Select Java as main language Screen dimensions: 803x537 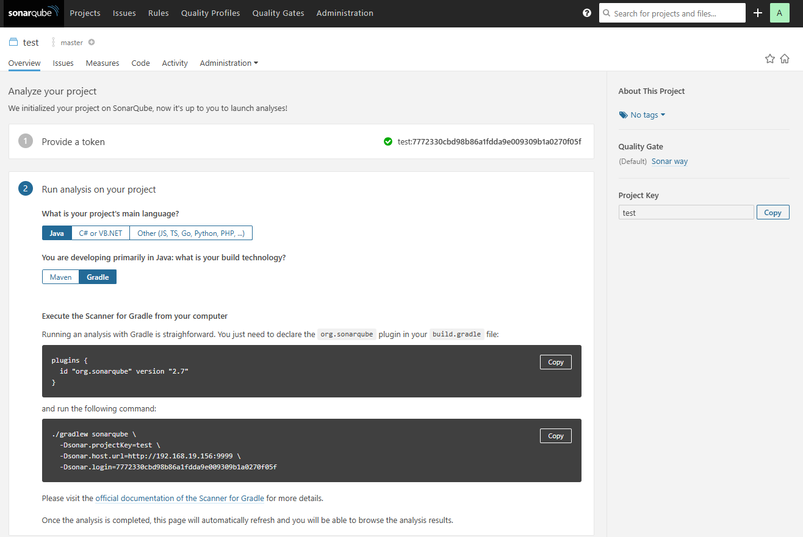(57, 233)
